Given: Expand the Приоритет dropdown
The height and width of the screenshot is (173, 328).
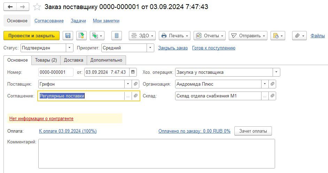Looking at the screenshot, I should click(150, 48).
